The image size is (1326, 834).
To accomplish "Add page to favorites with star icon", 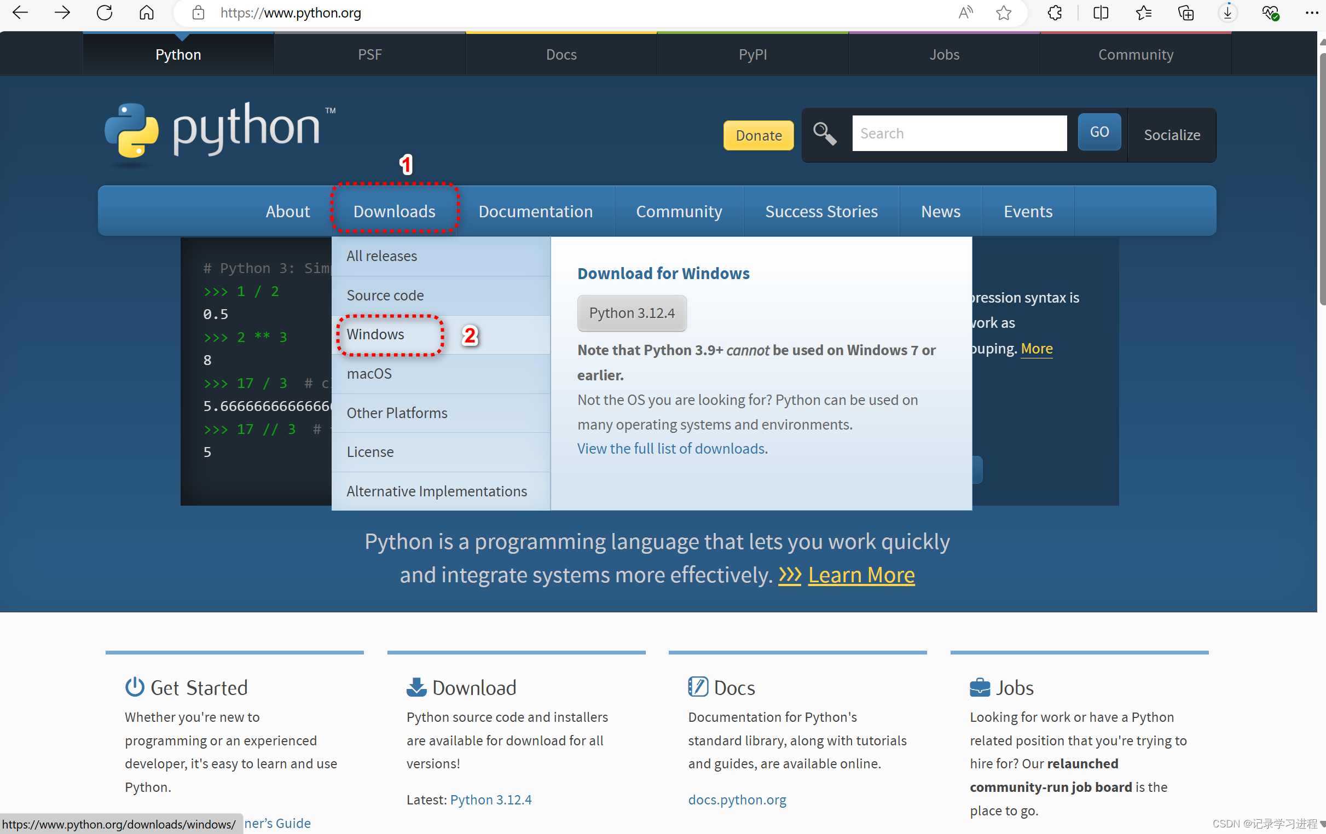I will click(1004, 13).
